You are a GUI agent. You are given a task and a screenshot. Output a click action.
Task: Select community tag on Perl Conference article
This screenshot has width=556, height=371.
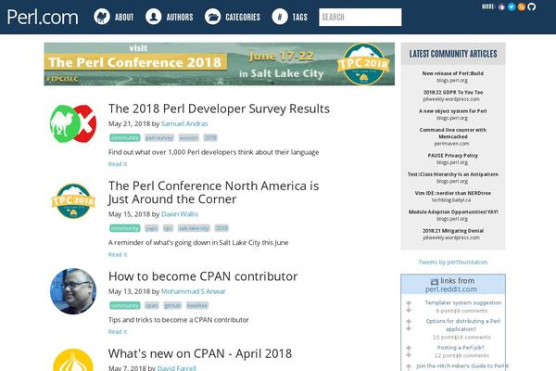(x=125, y=228)
